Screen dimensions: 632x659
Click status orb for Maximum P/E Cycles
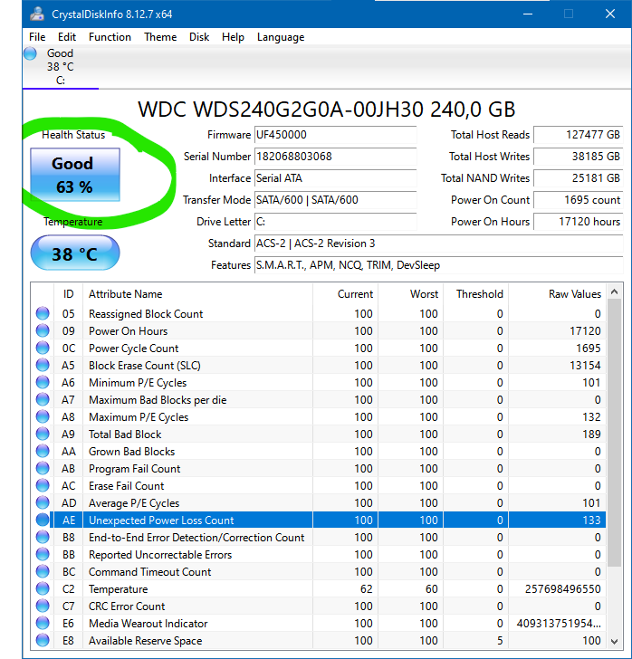(43, 417)
